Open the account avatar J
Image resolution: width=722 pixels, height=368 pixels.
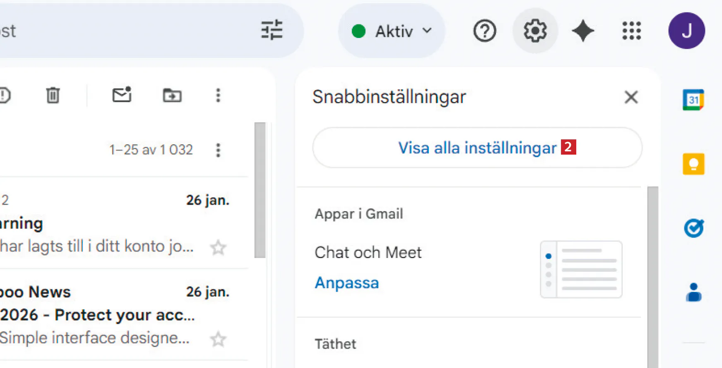point(686,31)
